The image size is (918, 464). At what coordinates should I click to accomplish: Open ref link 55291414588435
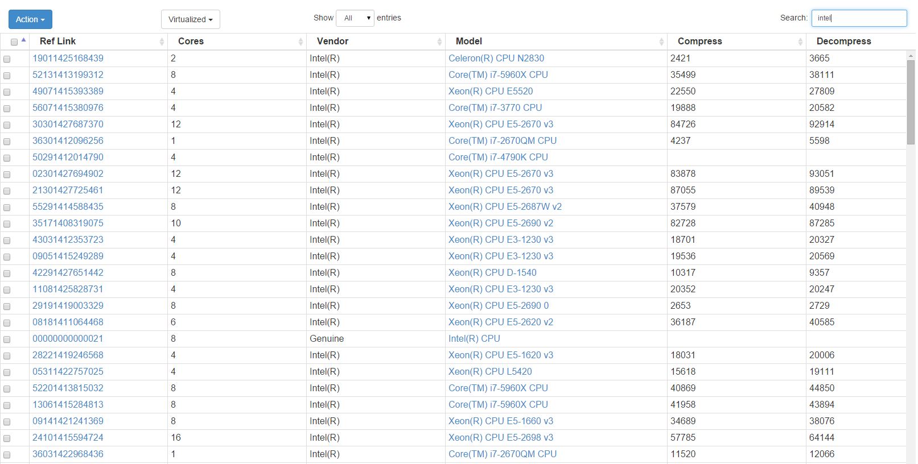pos(68,206)
